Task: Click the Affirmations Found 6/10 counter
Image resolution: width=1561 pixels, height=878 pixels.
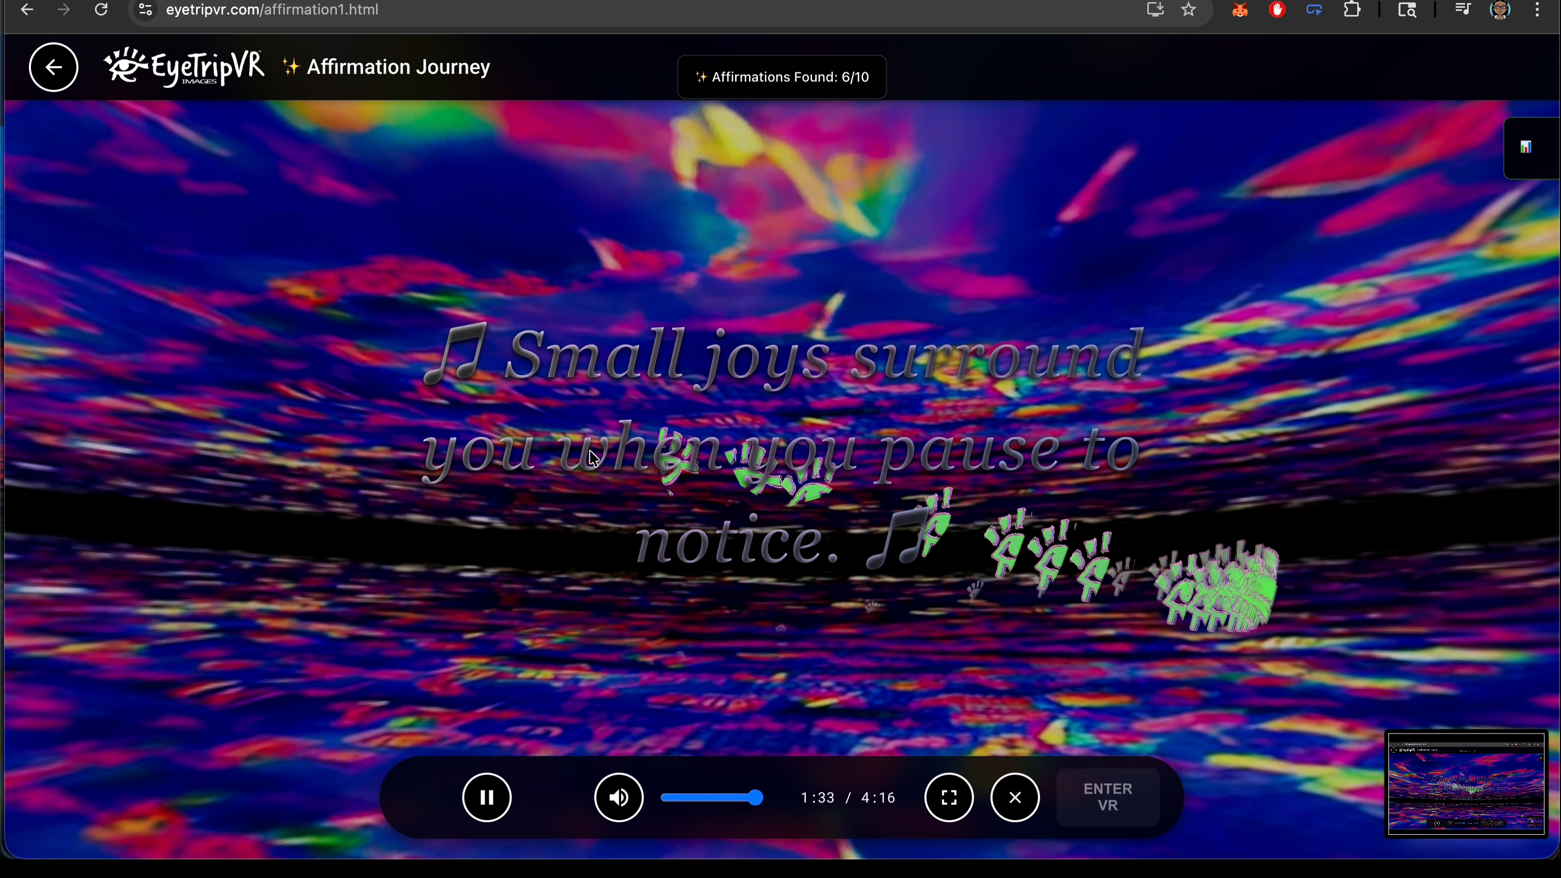Action: point(782,77)
